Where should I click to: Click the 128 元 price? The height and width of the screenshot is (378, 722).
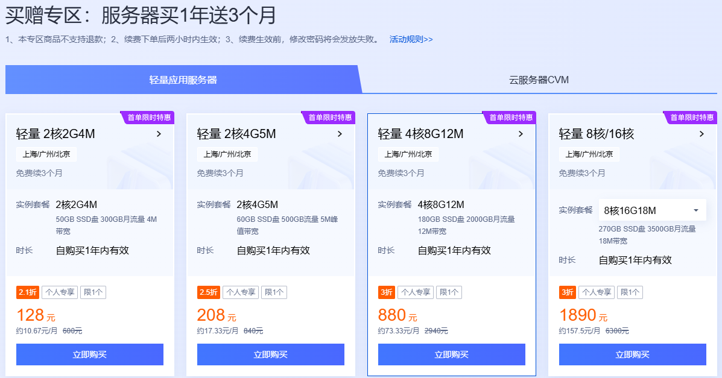[x=36, y=315]
